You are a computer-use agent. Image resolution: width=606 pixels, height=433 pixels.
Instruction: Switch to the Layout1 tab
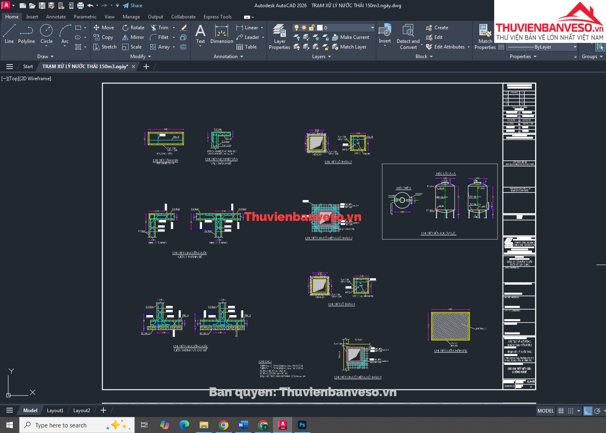(x=55, y=411)
